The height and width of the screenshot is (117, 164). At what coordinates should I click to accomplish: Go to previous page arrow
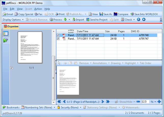point(64,101)
